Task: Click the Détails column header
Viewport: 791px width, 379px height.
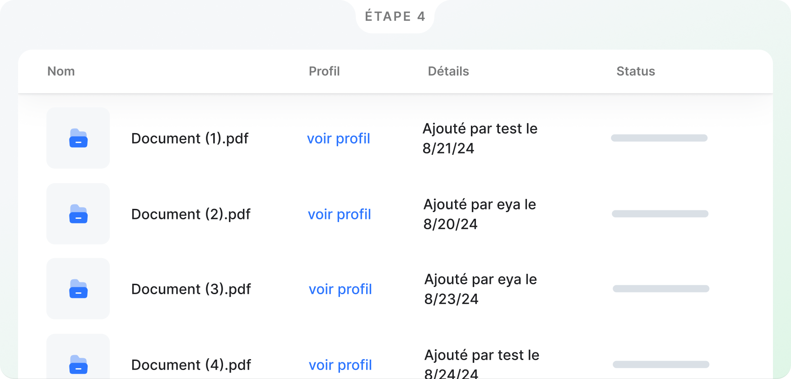Action: tap(448, 71)
